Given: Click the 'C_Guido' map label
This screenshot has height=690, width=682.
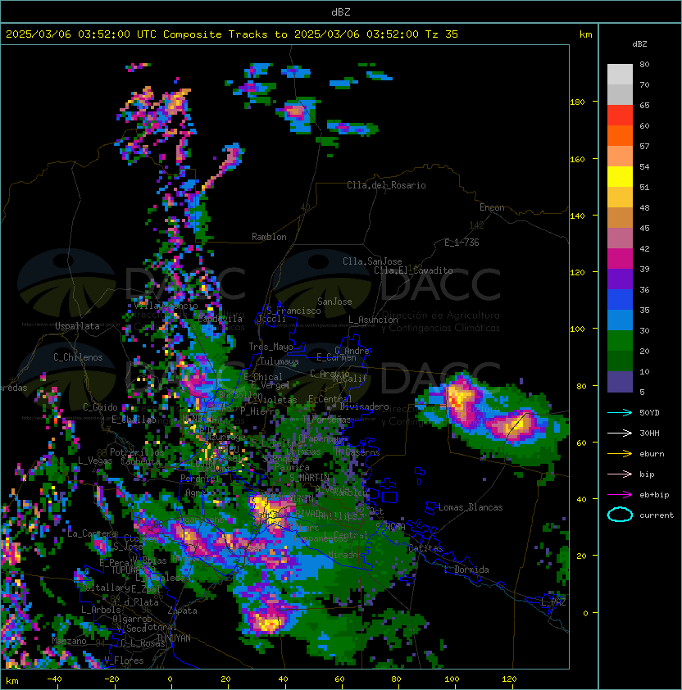Looking at the screenshot, I should pyautogui.click(x=100, y=407).
